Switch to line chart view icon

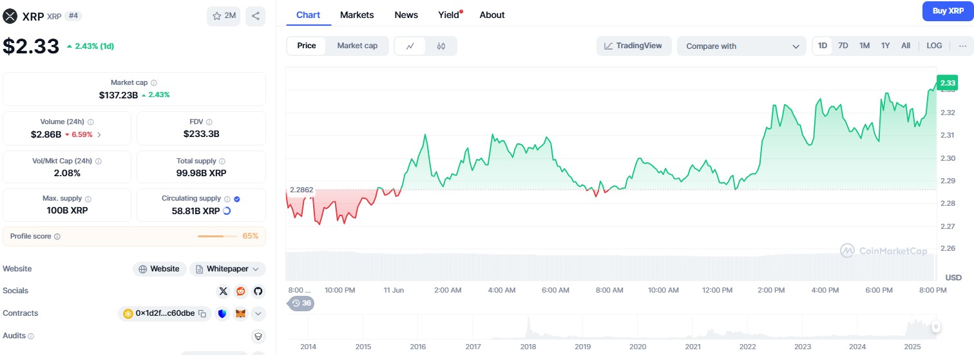(410, 46)
